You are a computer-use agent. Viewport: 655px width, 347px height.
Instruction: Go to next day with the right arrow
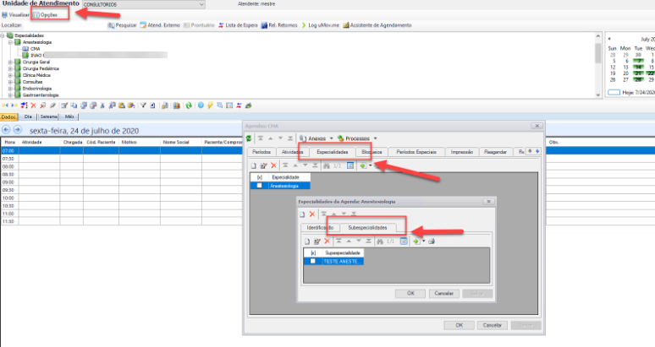point(18,129)
